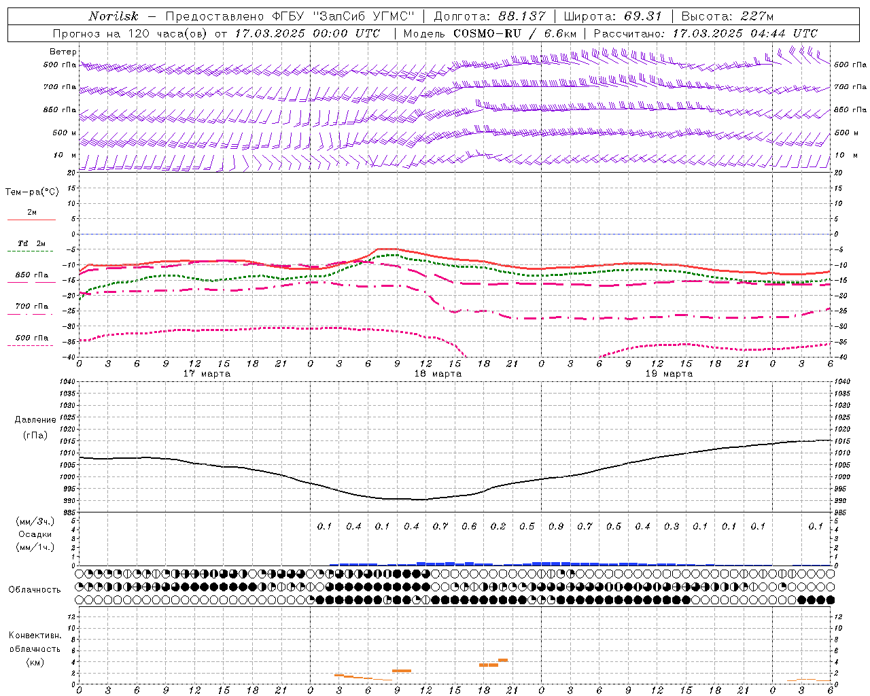Click the Давление pressure panel label
870x696 pixels.
click(35, 420)
